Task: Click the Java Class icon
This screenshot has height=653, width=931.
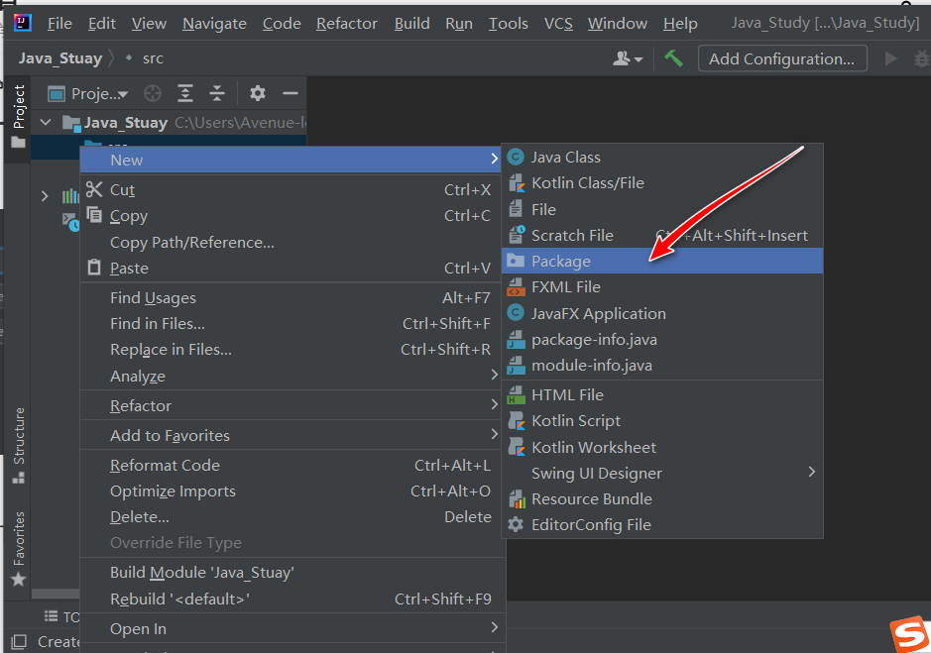Action: click(x=516, y=157)
